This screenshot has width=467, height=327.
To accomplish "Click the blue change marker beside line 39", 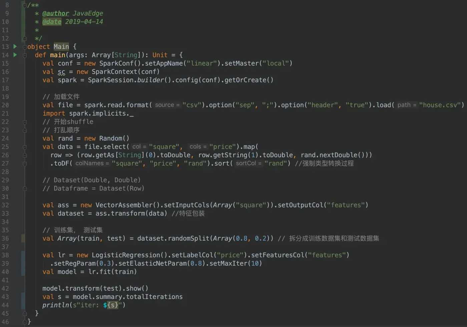I will tap(23, 263).
